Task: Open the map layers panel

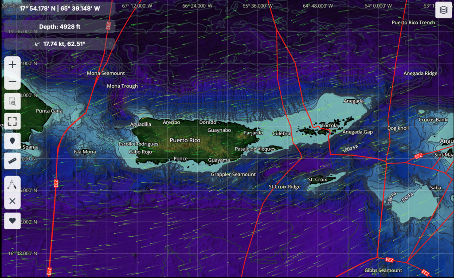Action: point(443,10)
